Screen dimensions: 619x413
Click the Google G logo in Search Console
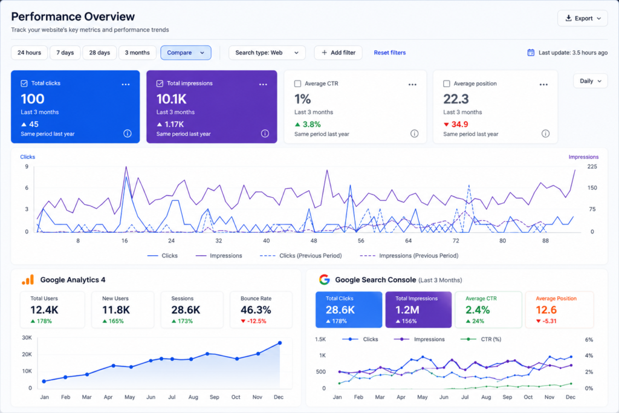325,279
